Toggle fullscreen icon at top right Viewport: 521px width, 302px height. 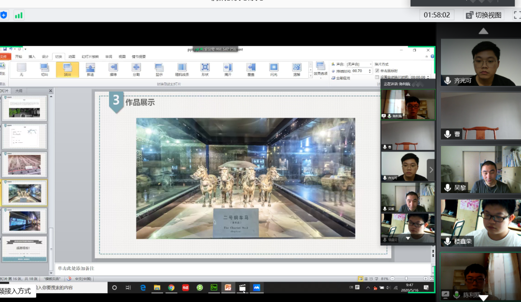click(517, 15)
